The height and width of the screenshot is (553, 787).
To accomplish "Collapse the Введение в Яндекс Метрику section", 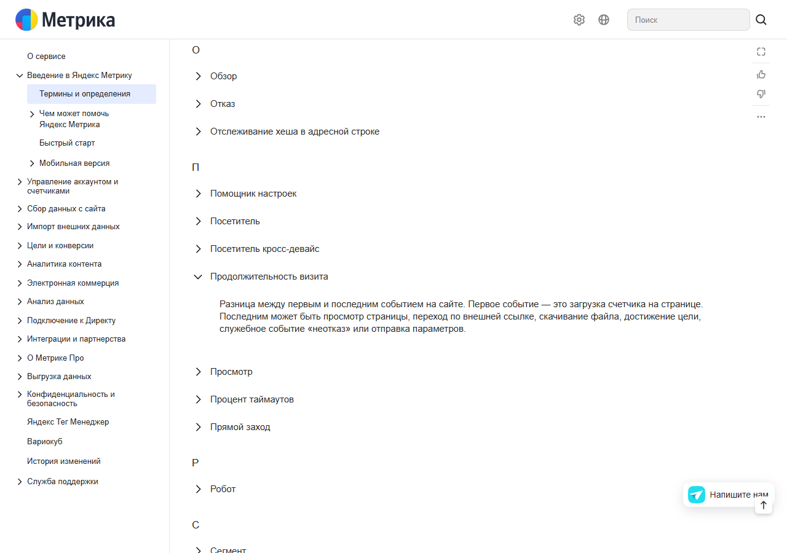I will pos(20,76).
